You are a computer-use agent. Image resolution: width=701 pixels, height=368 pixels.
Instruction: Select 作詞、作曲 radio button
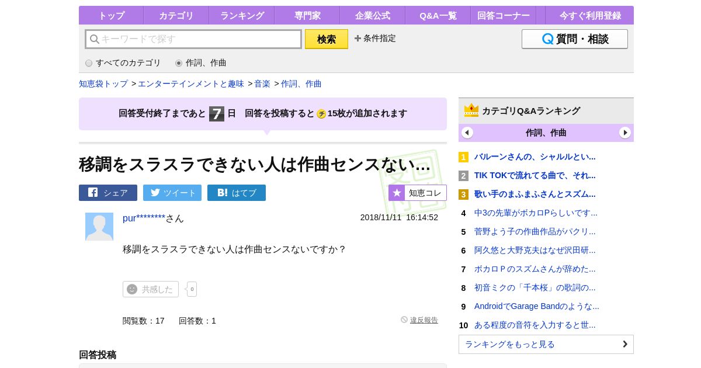click(179, 63)
